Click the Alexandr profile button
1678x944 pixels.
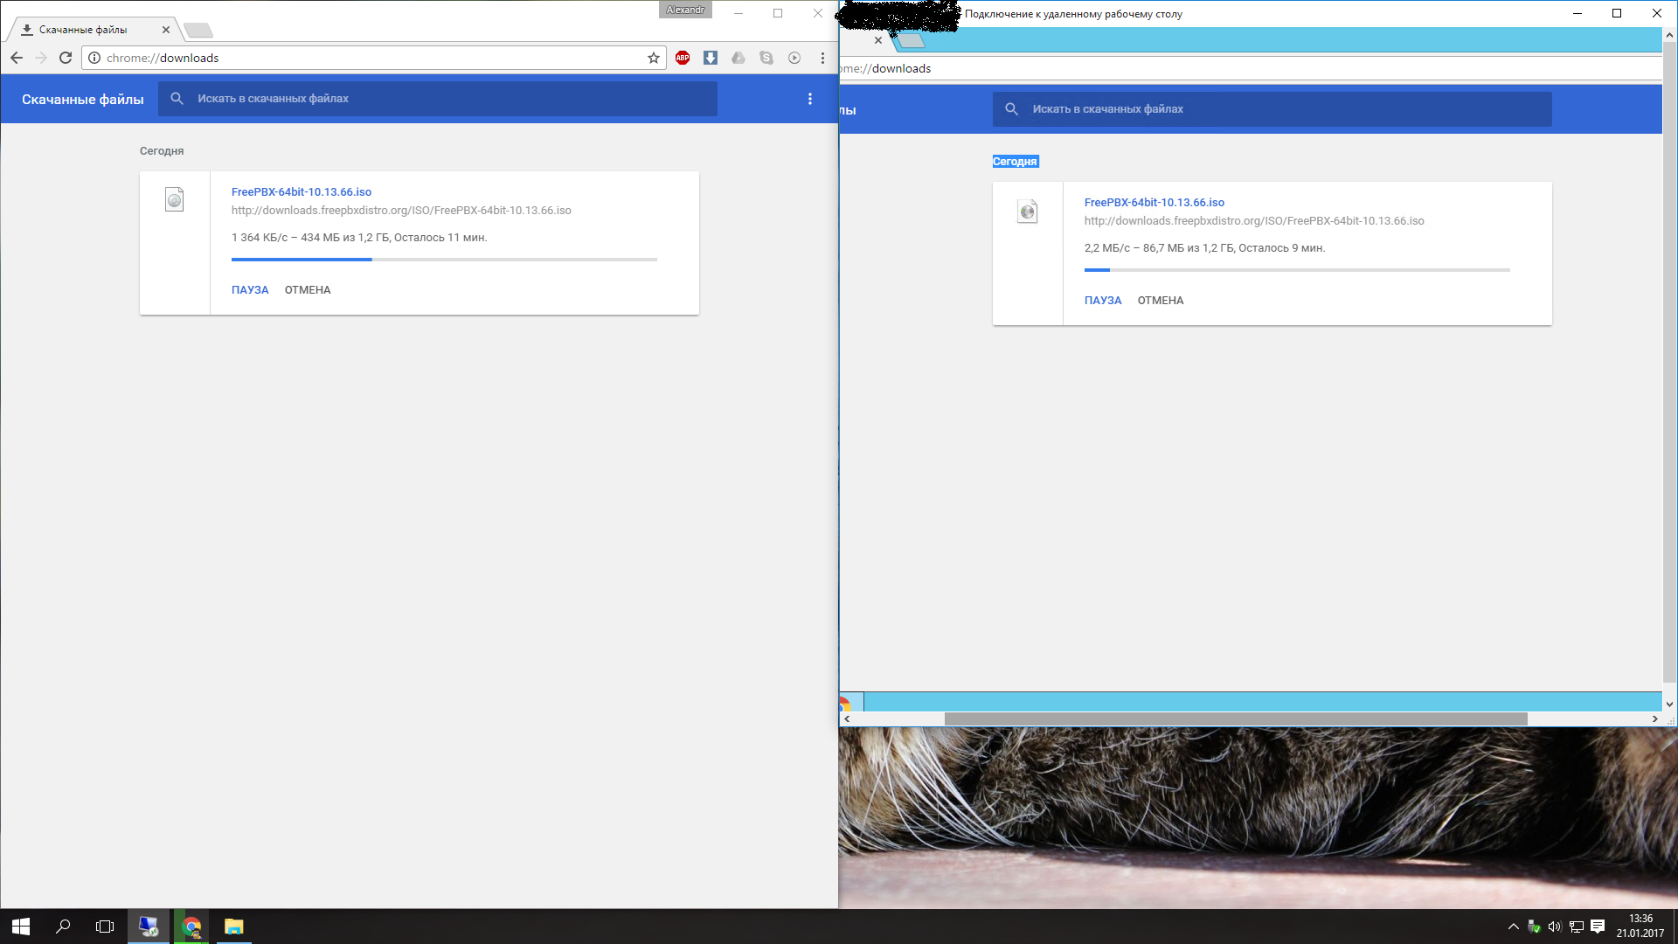click(x=685, y=10)
